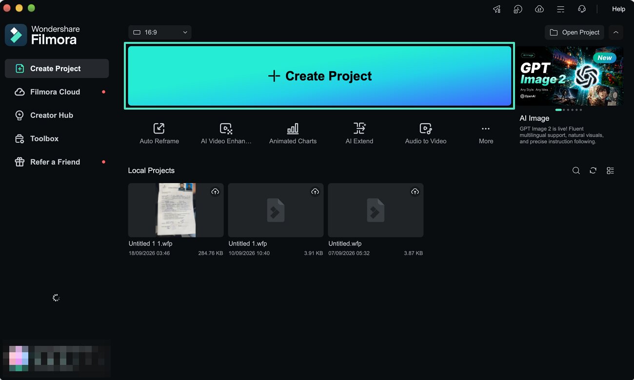The width and height of the screenshot is (634, 380).
Task: Click the Open Project button
Action: tap(575, 32)
